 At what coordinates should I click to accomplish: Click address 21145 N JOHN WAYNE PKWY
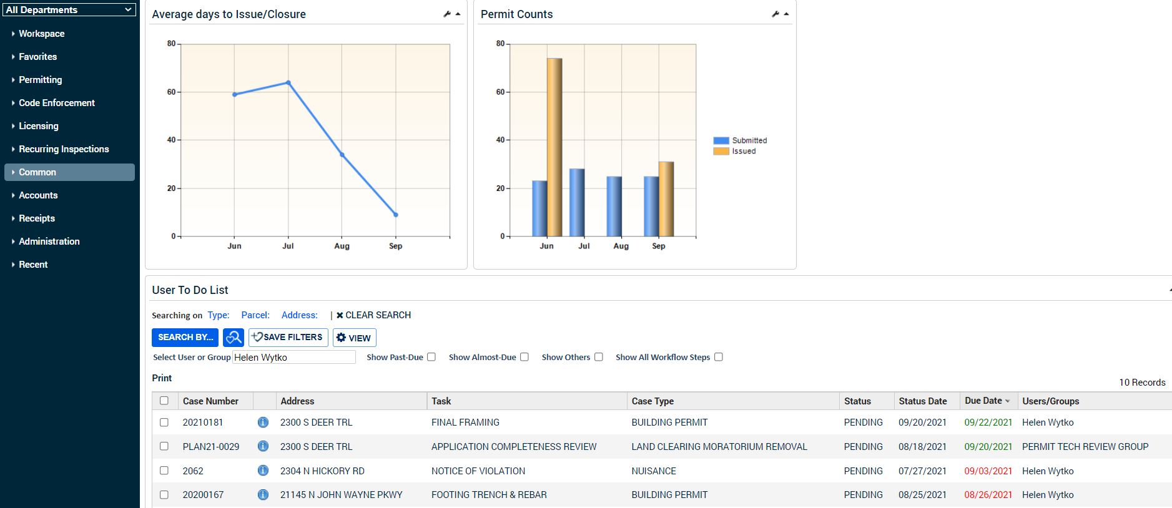point(342,495)
